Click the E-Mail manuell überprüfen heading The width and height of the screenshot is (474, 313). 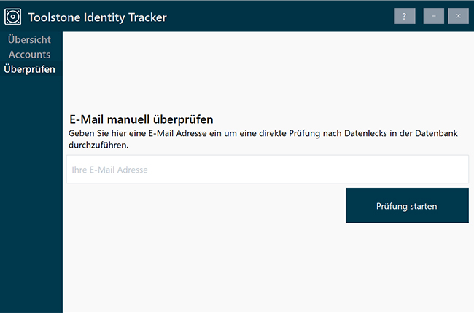[x=141, y=119]
